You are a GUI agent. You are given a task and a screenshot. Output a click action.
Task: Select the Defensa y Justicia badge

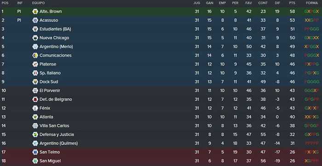(35, 135)
